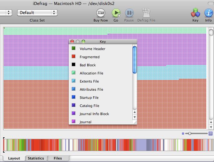Switch to the Layout tab
This screenshot has width=214, height=162.
(14, 158)
